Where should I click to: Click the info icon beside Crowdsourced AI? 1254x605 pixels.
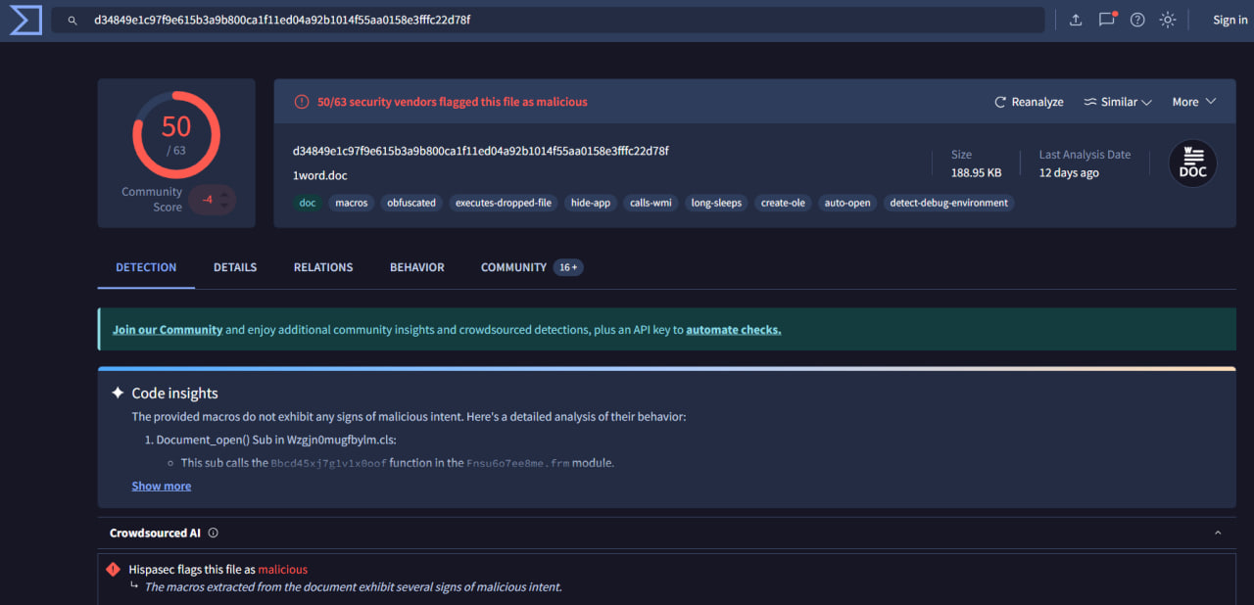coord(213,533)
